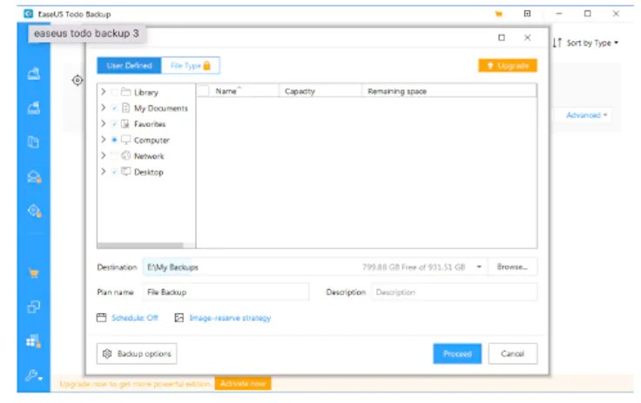Select the My Documents label in tree
The image size is (641, 403).
(160, 108)
